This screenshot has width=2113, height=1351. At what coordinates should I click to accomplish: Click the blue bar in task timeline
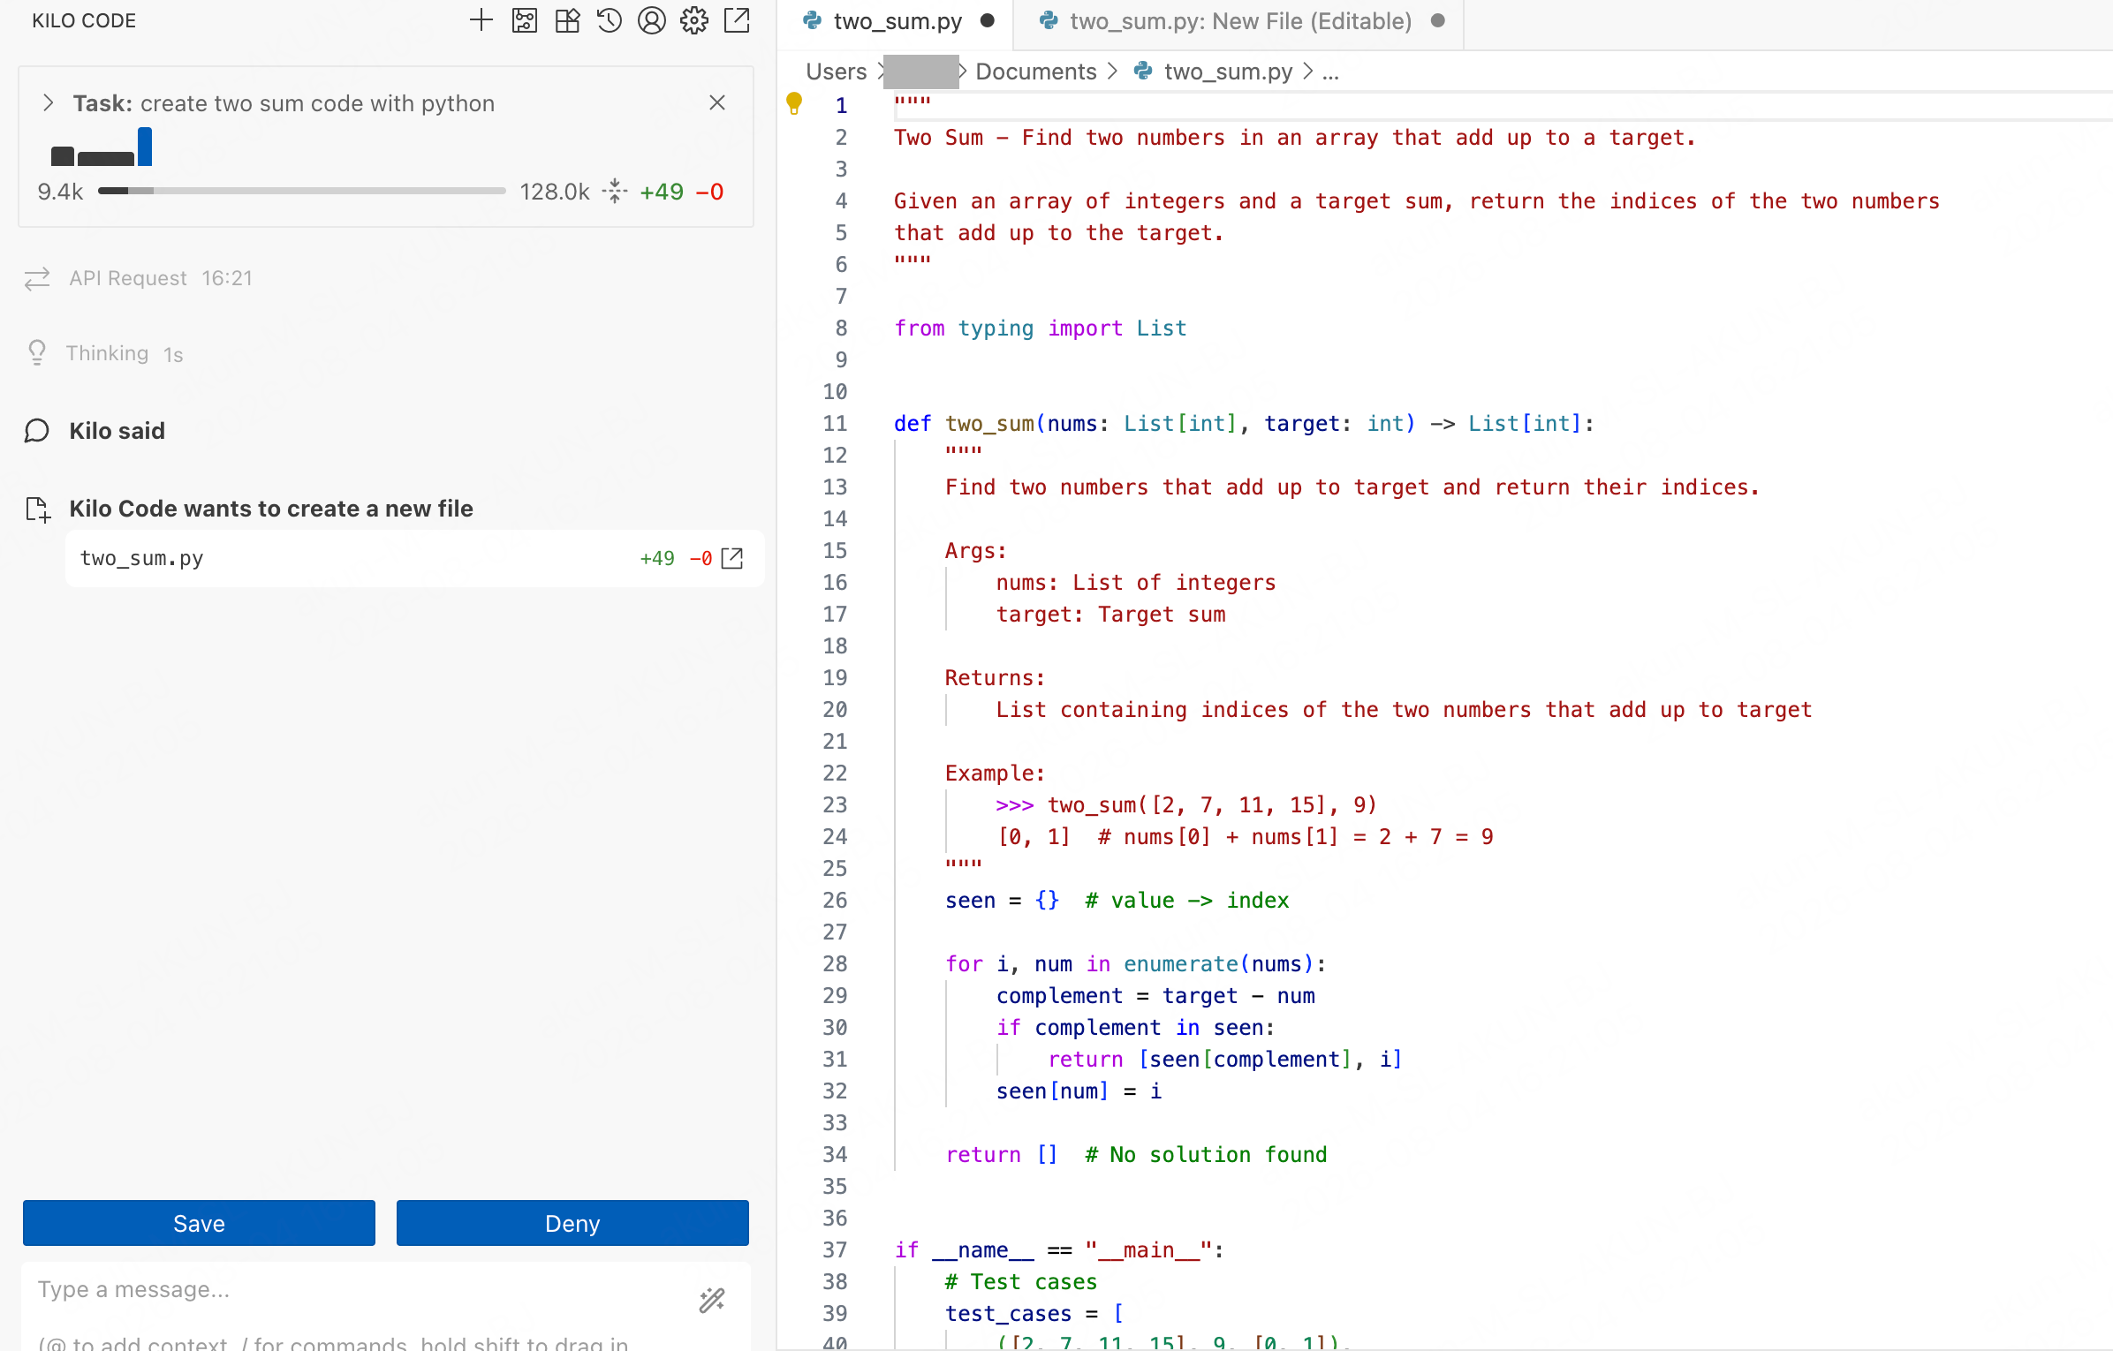(145, 147)
